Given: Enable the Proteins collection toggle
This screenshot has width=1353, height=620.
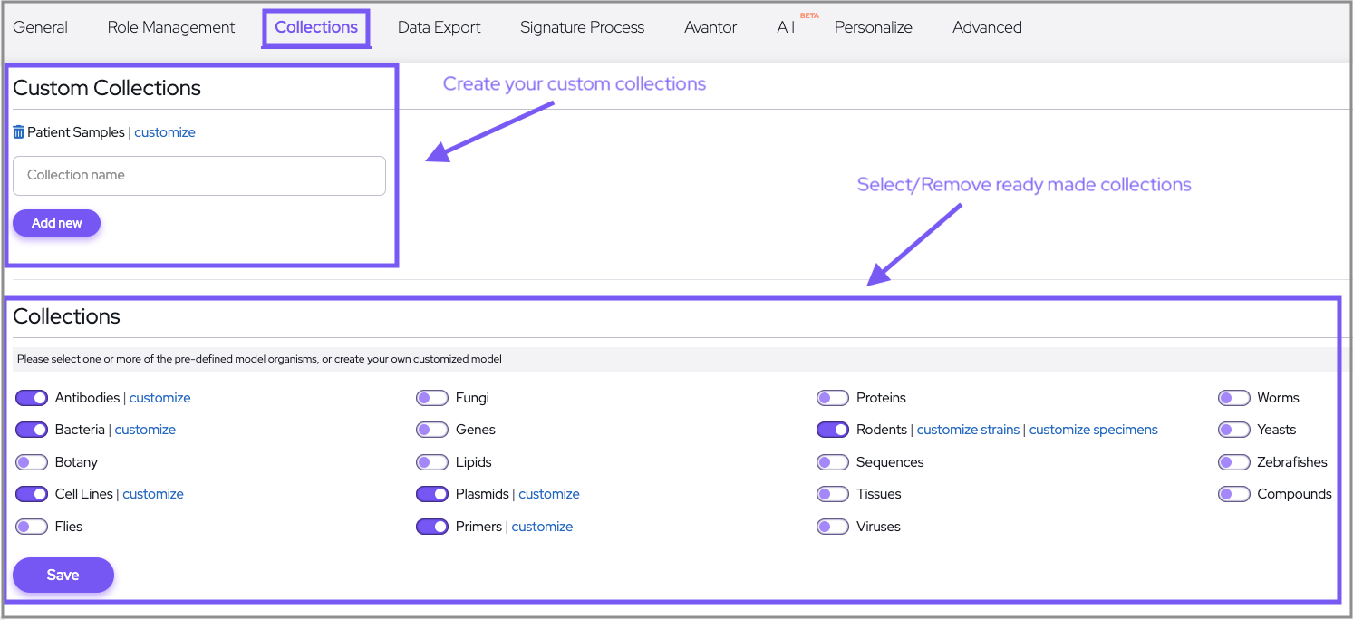Looking at the screenshot, I should (833, 398).
